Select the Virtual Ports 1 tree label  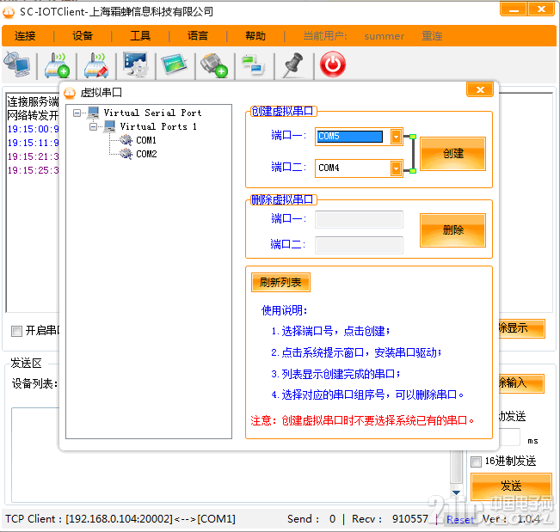(x=158, y=126)
